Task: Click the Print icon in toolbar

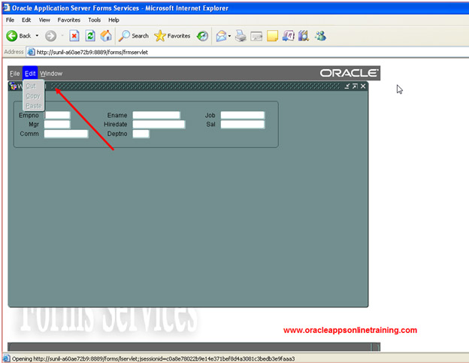Action: (x=241, y=35)
